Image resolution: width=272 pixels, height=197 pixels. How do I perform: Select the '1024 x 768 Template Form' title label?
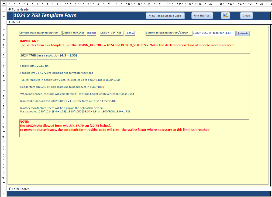click(50, 15)
